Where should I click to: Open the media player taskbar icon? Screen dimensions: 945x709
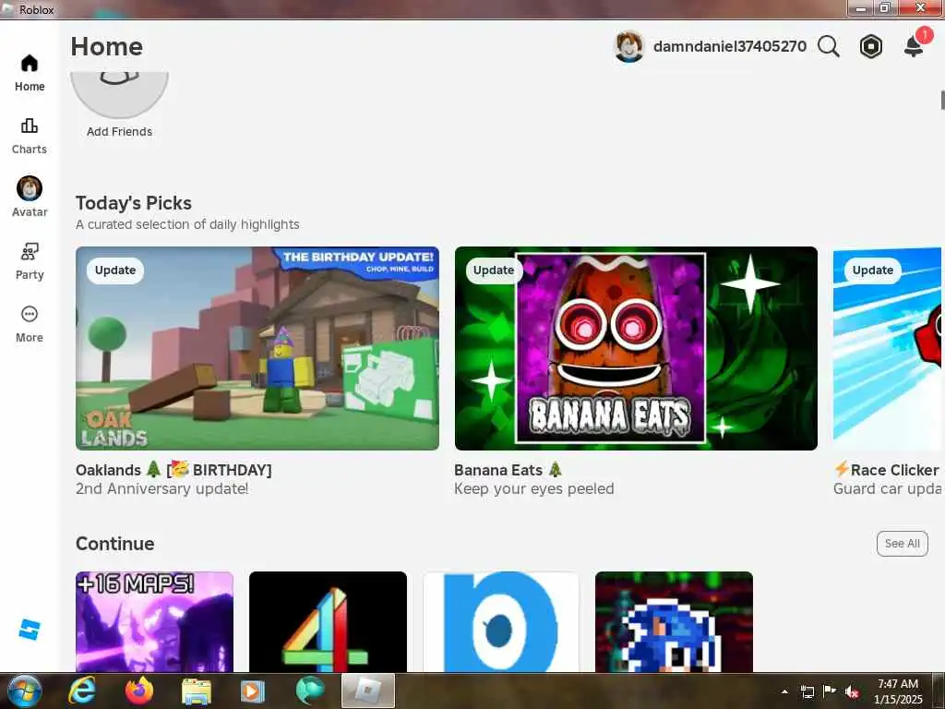tap(252, 691)
